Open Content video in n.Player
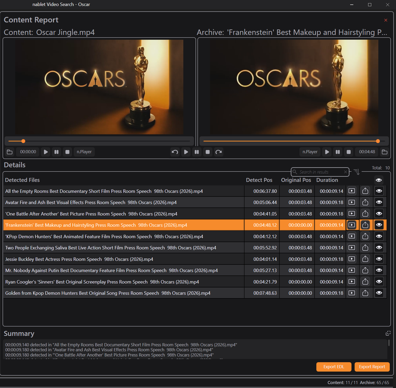 click(84, 152)
